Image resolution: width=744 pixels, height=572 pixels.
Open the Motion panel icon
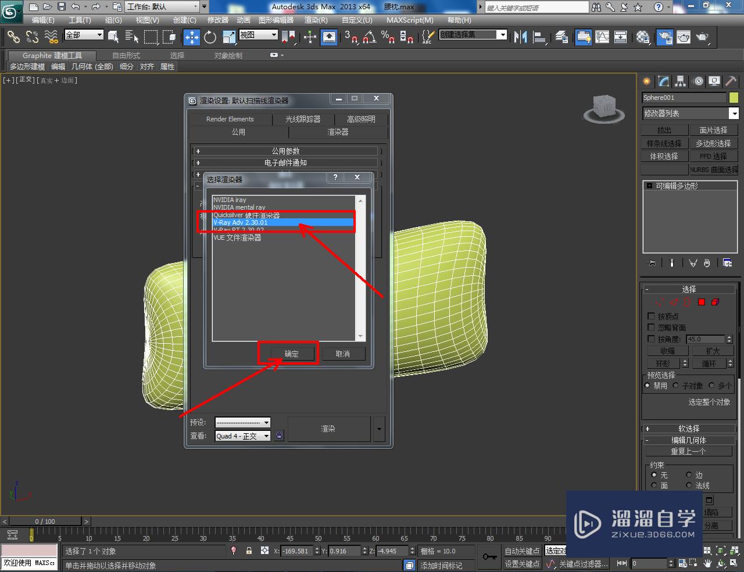(698, 81)
